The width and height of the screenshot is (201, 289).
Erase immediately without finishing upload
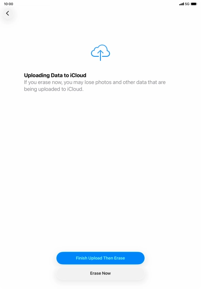pos(100,273)
